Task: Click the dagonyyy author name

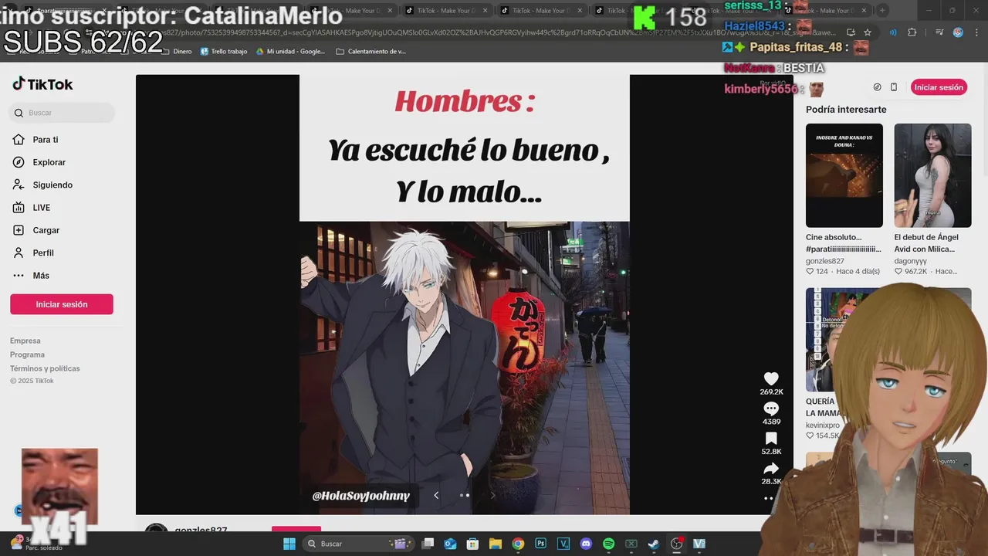Action: (x=911, y=261)
